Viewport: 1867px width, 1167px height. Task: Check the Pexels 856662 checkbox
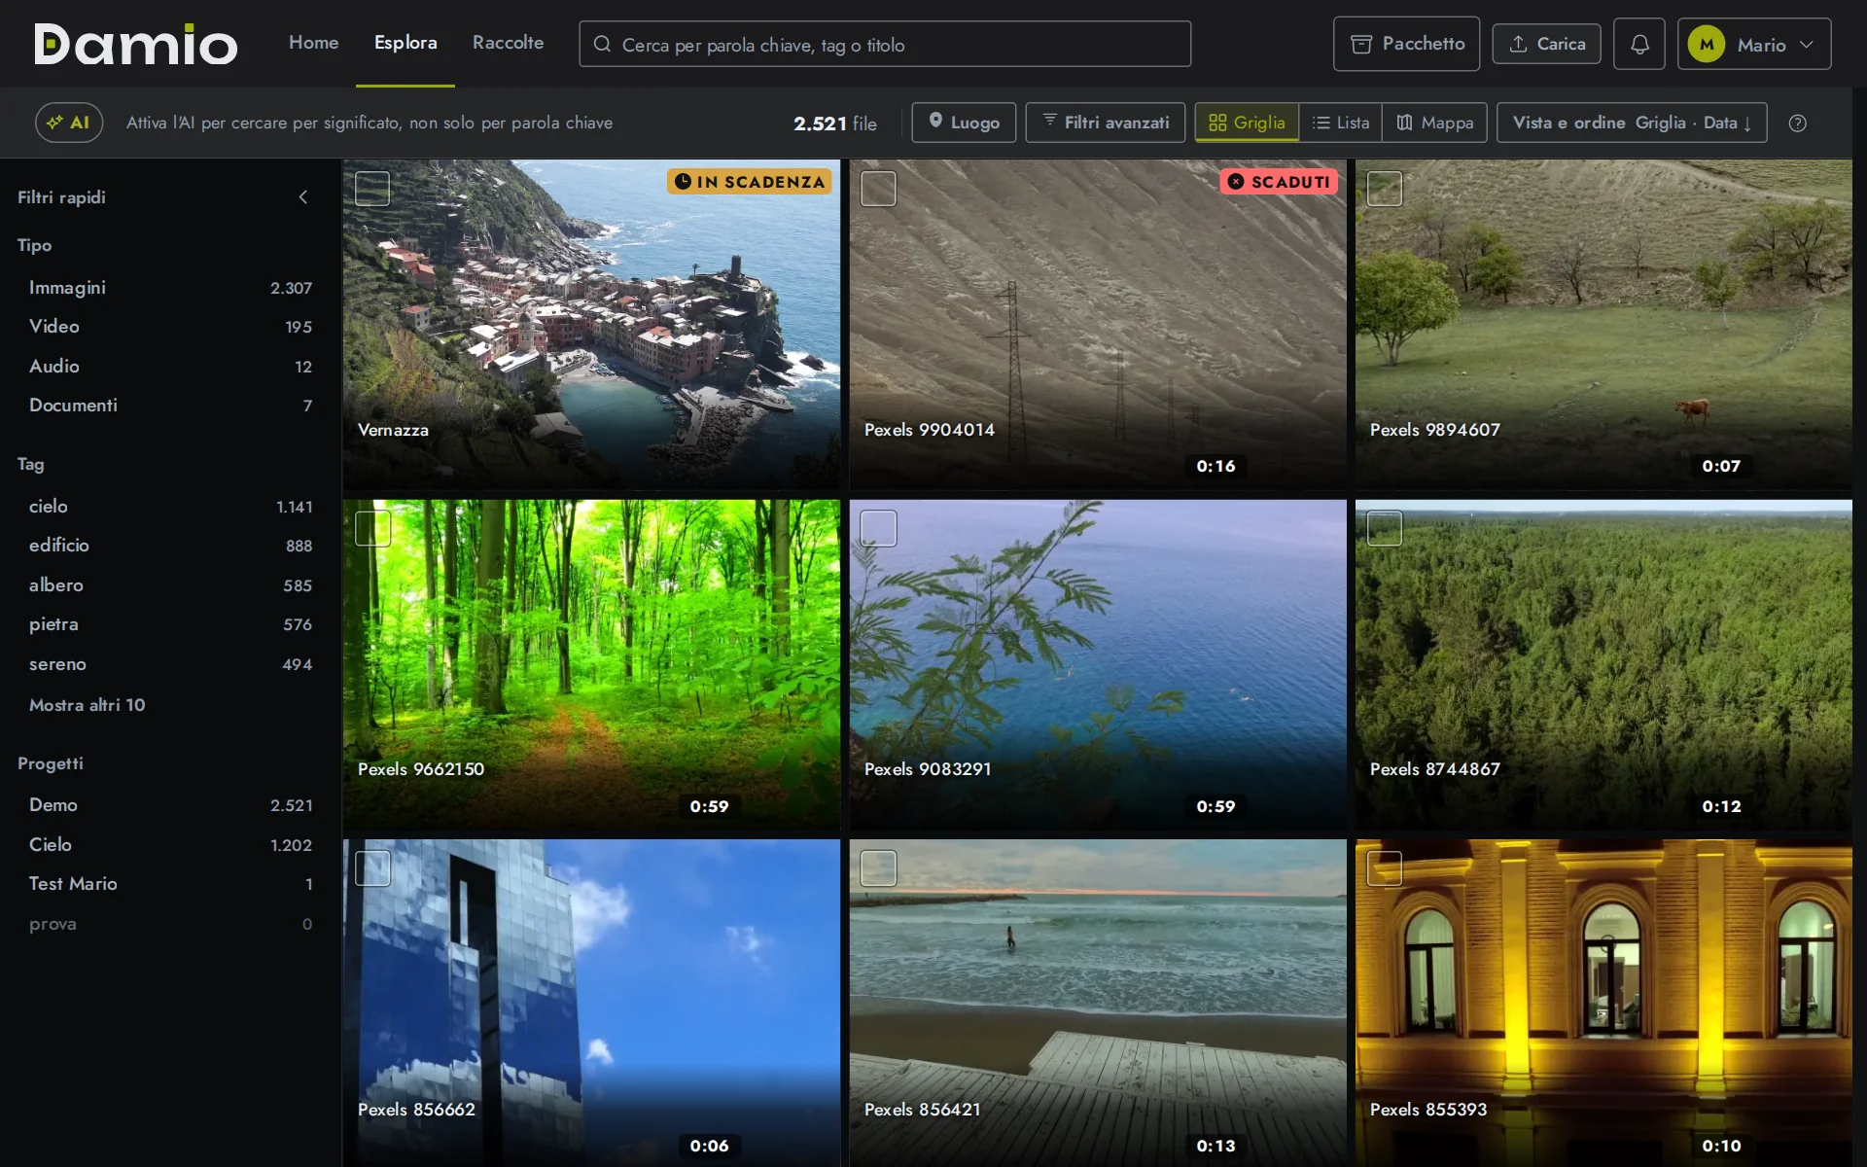pos(372,867)
